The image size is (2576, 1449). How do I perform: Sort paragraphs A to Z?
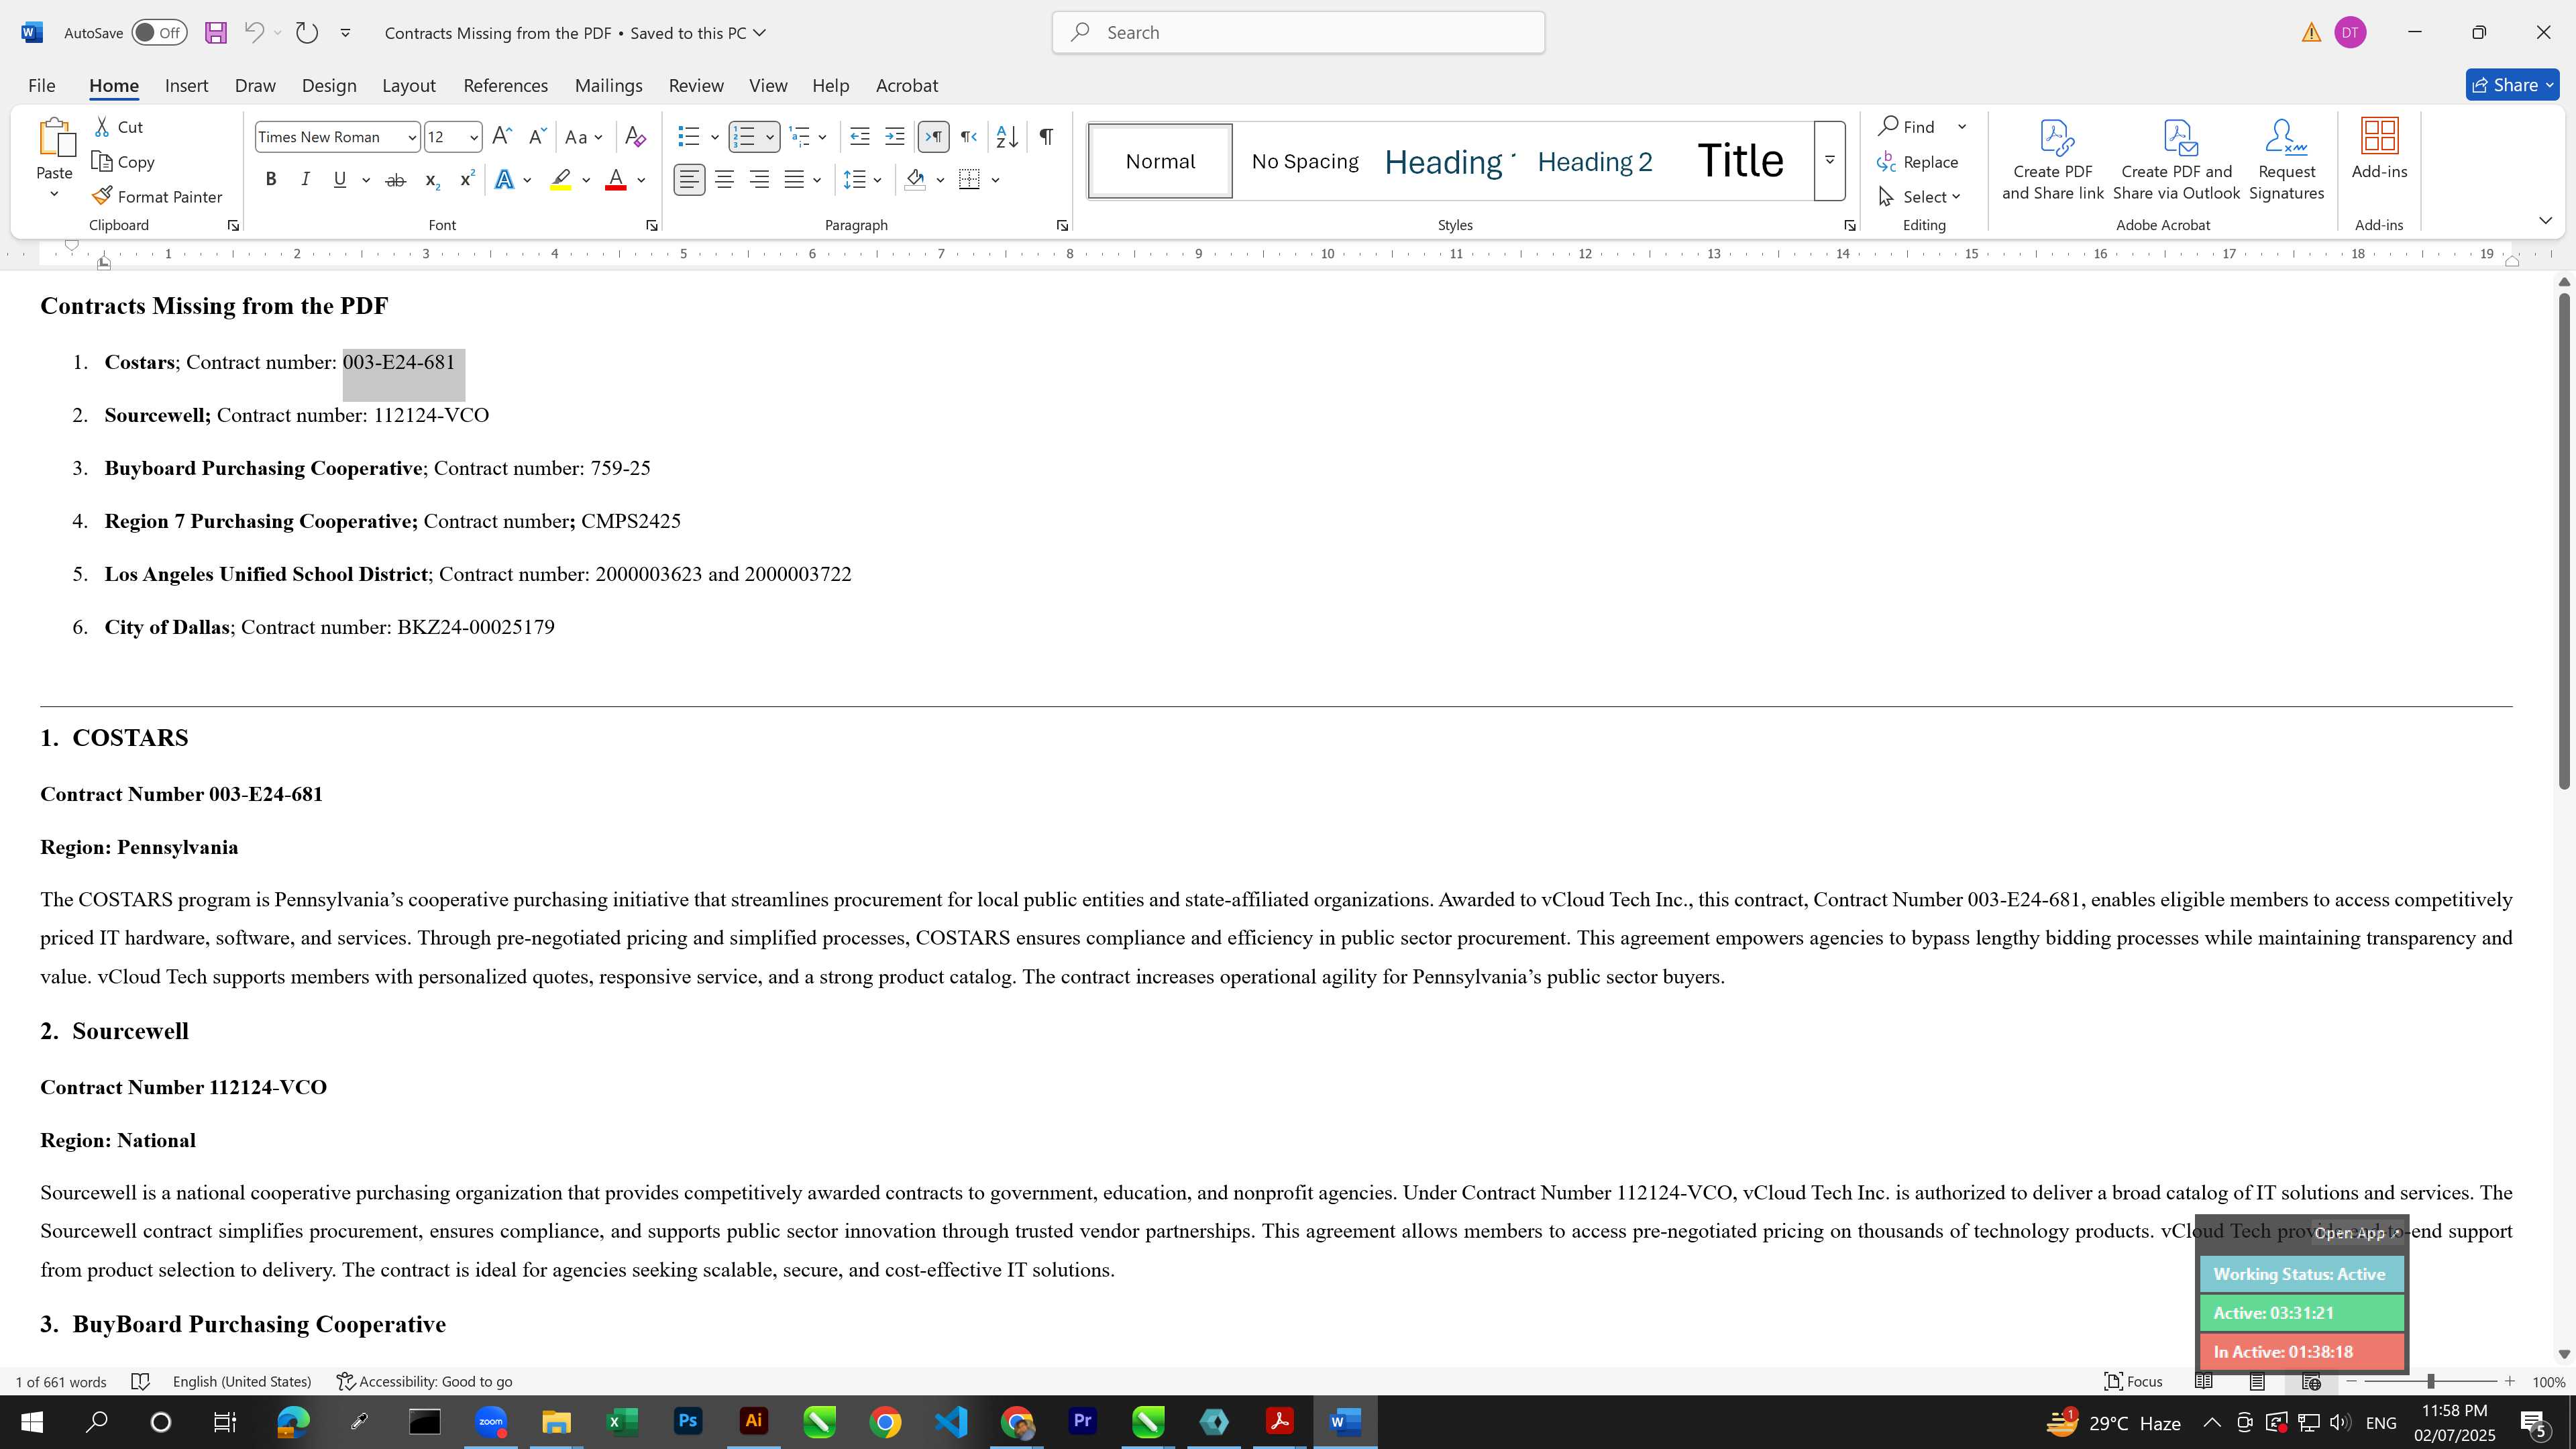(1007, 137)
